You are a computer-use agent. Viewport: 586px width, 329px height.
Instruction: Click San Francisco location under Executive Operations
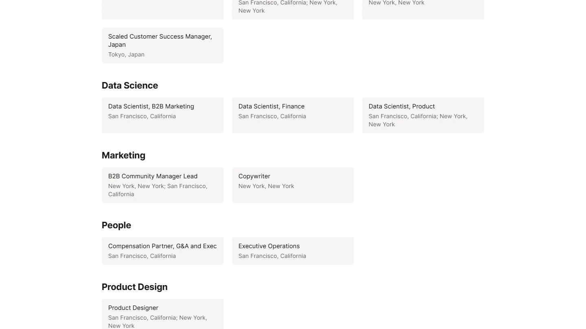coord(272,256)
